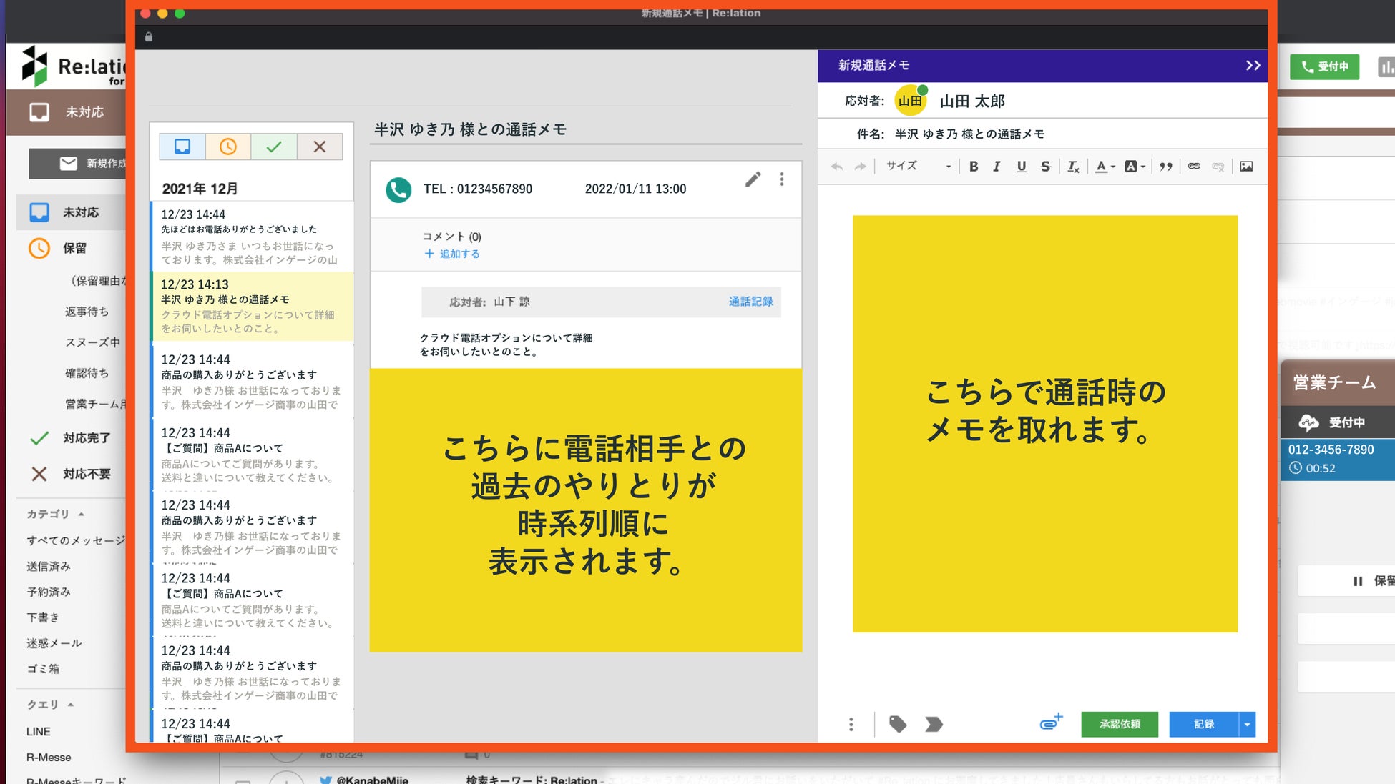Image resolution: width=1395 pixels, height=784 pixels.
Task: Toggle bold formatting in memo editor
Action: click(x=974, y=167)
